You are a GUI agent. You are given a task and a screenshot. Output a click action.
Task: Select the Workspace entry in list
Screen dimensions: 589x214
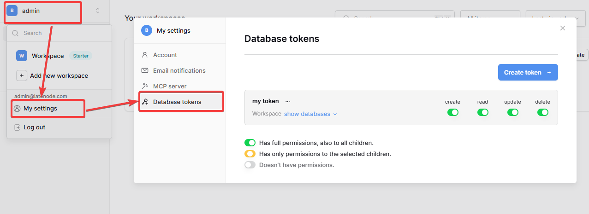59,56
